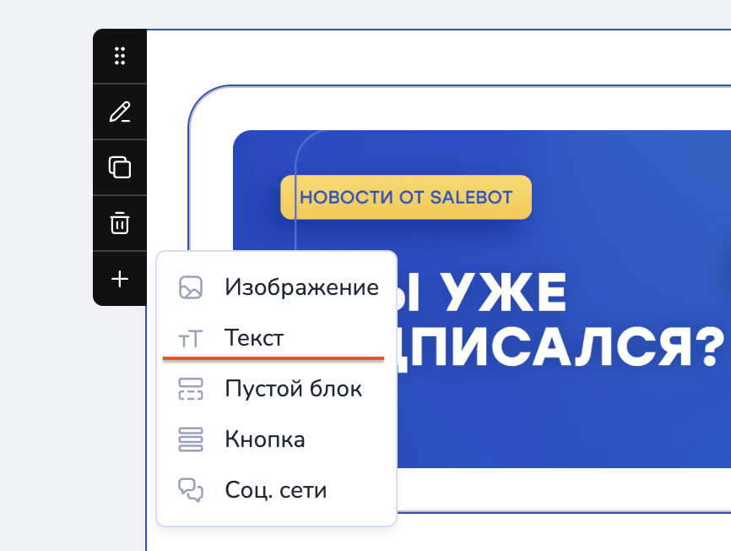
Task: Click the pencil edit block icon
Action: coord(120,112)
